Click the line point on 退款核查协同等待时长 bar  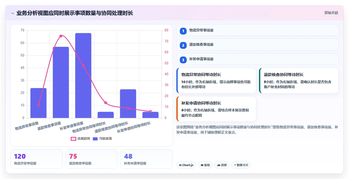coord(128,108)
